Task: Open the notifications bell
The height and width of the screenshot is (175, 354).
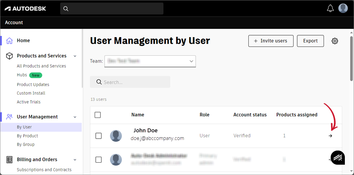Action: [330, 8]
